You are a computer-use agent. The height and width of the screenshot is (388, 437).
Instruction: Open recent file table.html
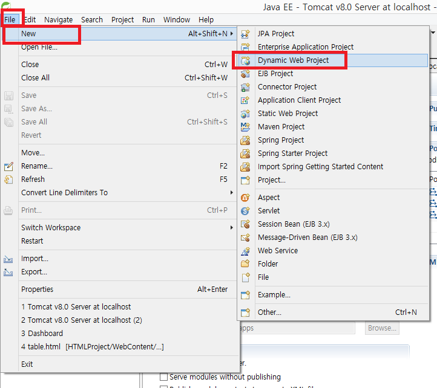tap(92, 346)
